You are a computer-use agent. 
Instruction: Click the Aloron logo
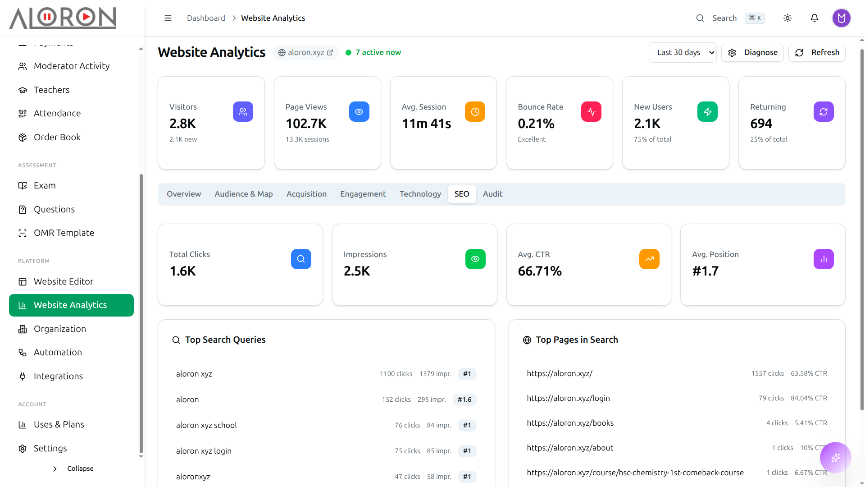pos(63,18)
